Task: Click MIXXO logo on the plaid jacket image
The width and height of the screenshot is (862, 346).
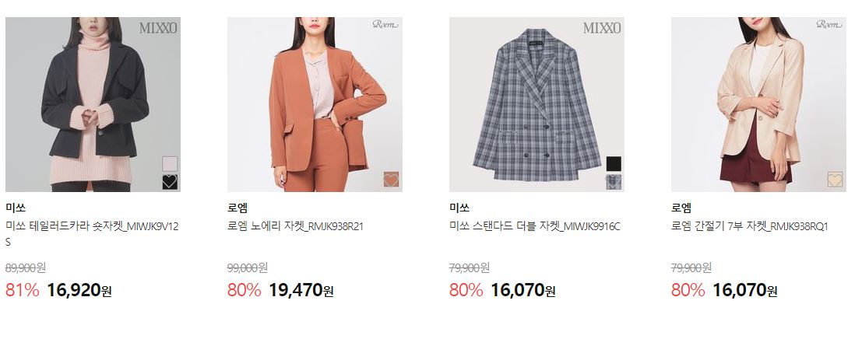Action: [602, 28]
